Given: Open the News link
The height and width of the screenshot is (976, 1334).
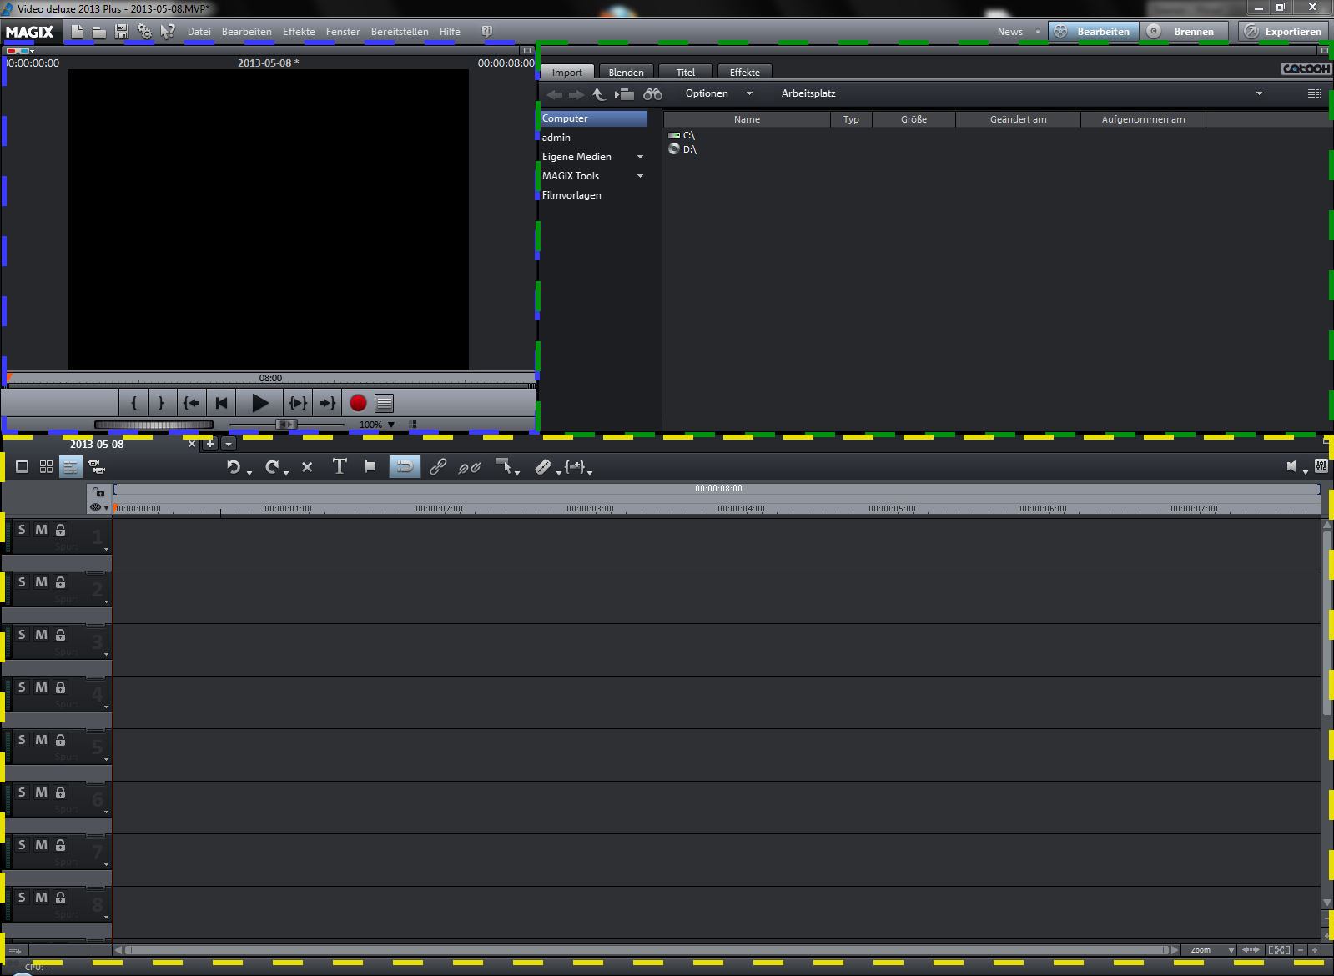Looking at the screenshot, I should click(1009, 32).
